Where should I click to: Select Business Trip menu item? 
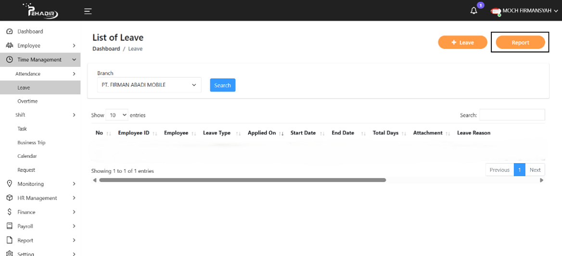31,142
